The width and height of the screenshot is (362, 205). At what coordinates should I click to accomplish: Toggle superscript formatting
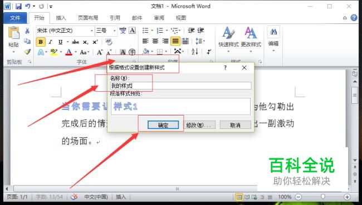click(95, 42)
